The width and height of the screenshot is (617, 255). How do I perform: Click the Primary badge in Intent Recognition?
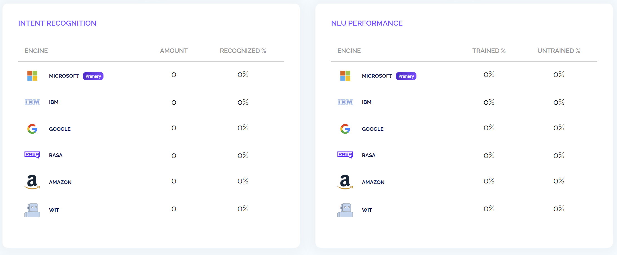[x=93, y=76]
